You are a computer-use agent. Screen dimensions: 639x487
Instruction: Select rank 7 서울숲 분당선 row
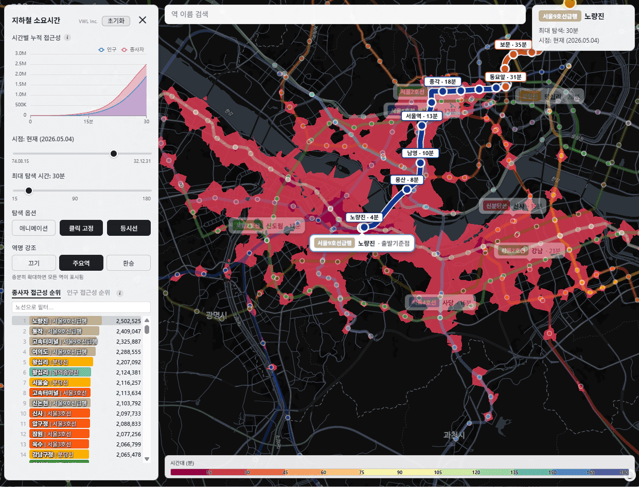click(x=77, y=383)
